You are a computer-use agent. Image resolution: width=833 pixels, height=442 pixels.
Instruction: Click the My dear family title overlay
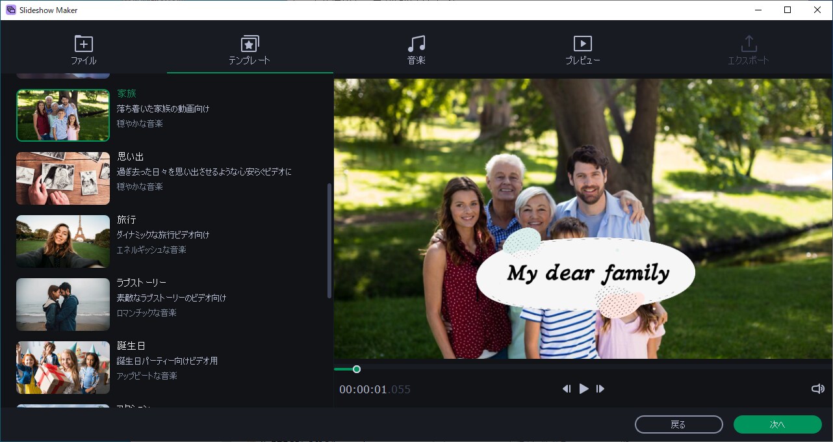587,274
